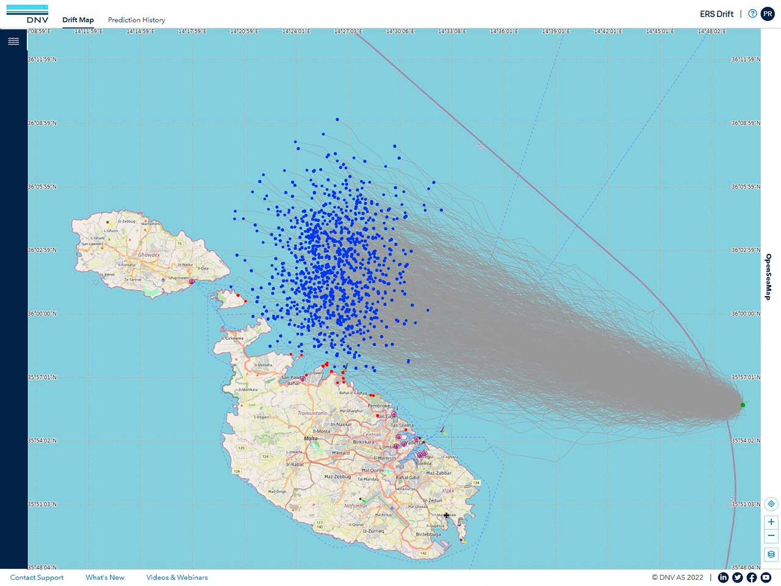Open the Videos & Webinars link
781x586 pixels.
point(177,577)
